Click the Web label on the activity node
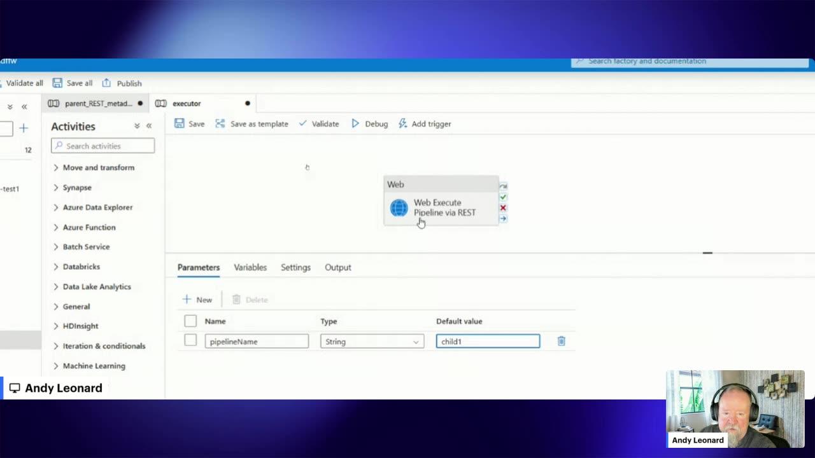 tap(395, 184)
